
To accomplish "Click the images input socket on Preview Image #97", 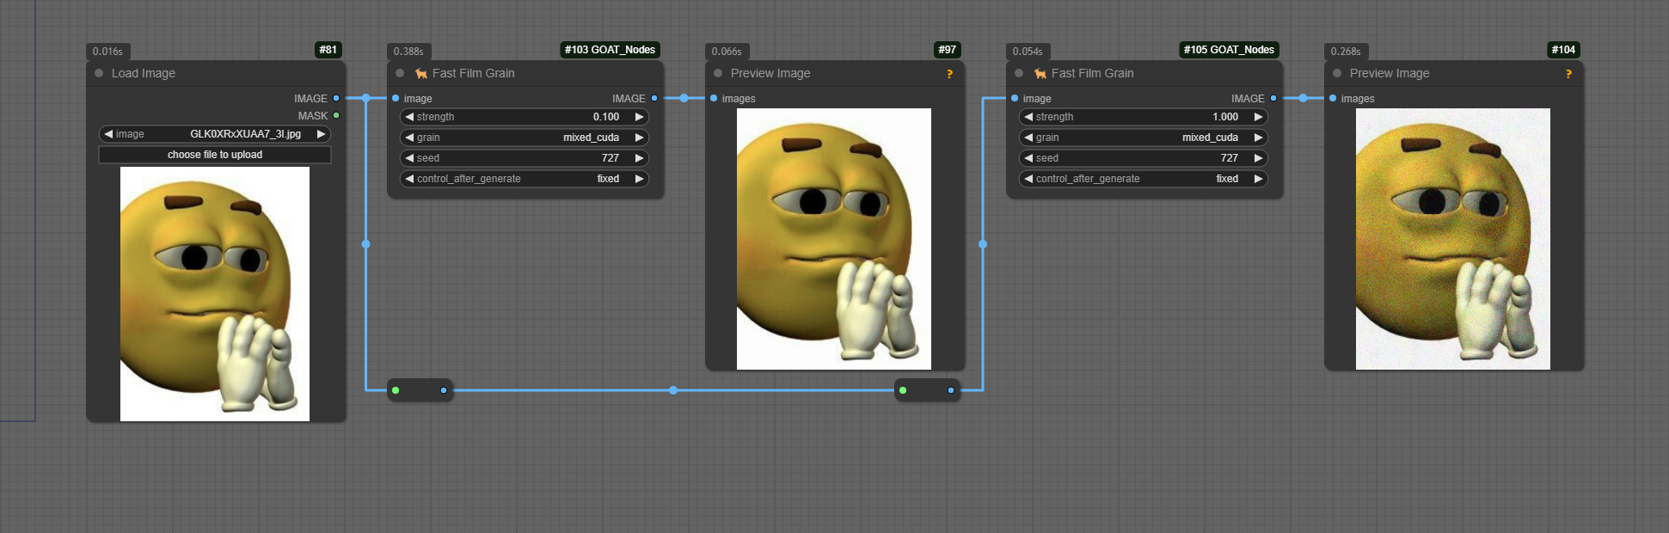I will point(714,98).
